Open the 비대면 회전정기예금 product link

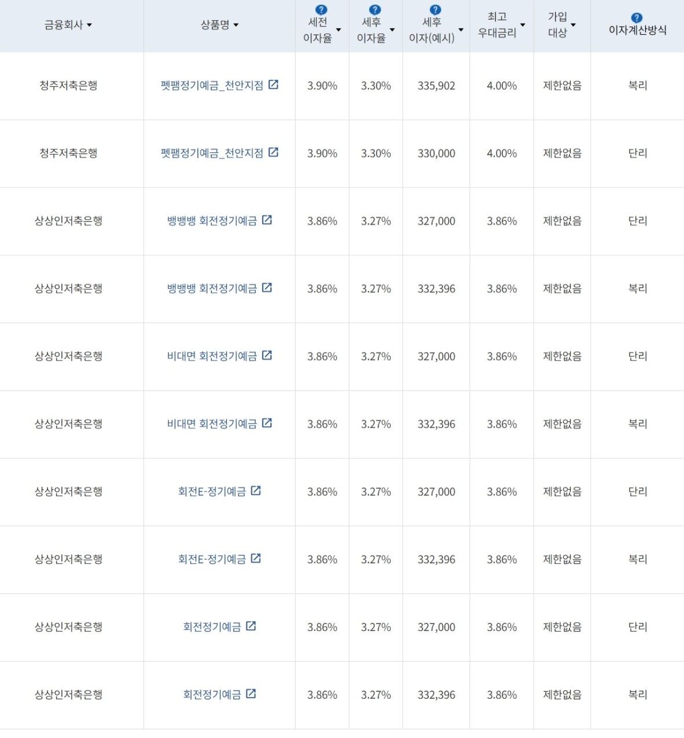(211, 356)
